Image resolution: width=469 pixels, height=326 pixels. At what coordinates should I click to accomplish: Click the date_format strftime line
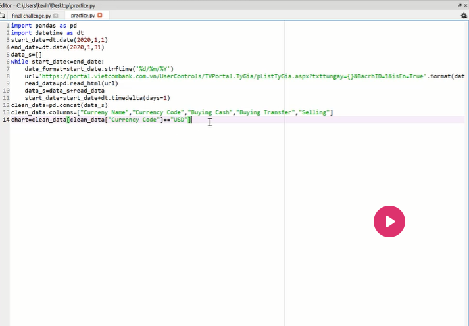click(x=99, y=69)
